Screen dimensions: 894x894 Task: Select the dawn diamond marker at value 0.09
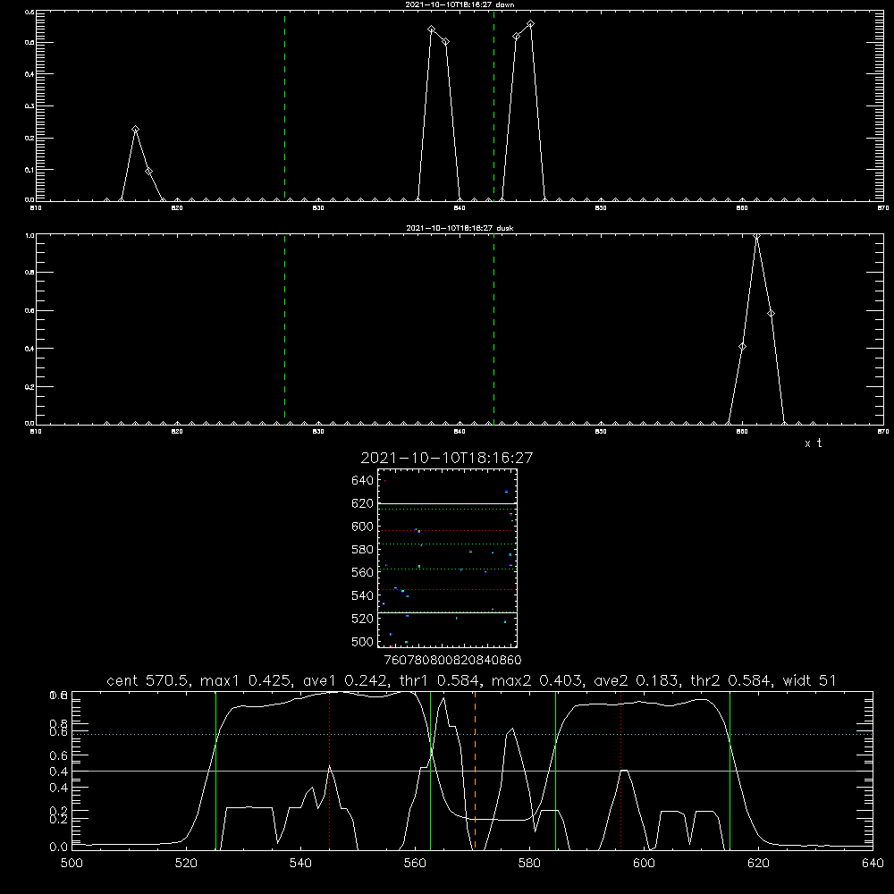tap(148, 172)
